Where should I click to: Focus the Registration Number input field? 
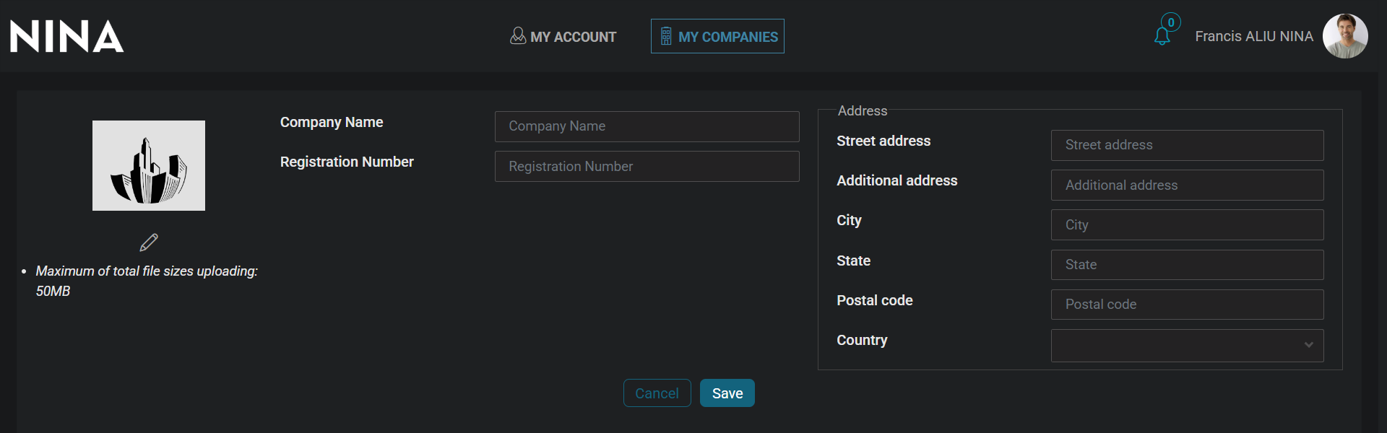pos(647,167)
